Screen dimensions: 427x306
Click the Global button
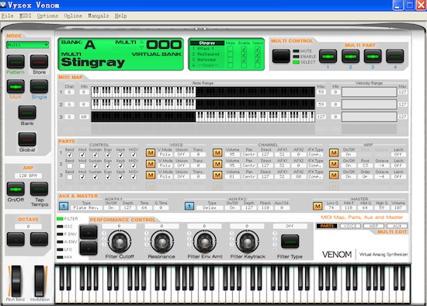pos(27,139)
